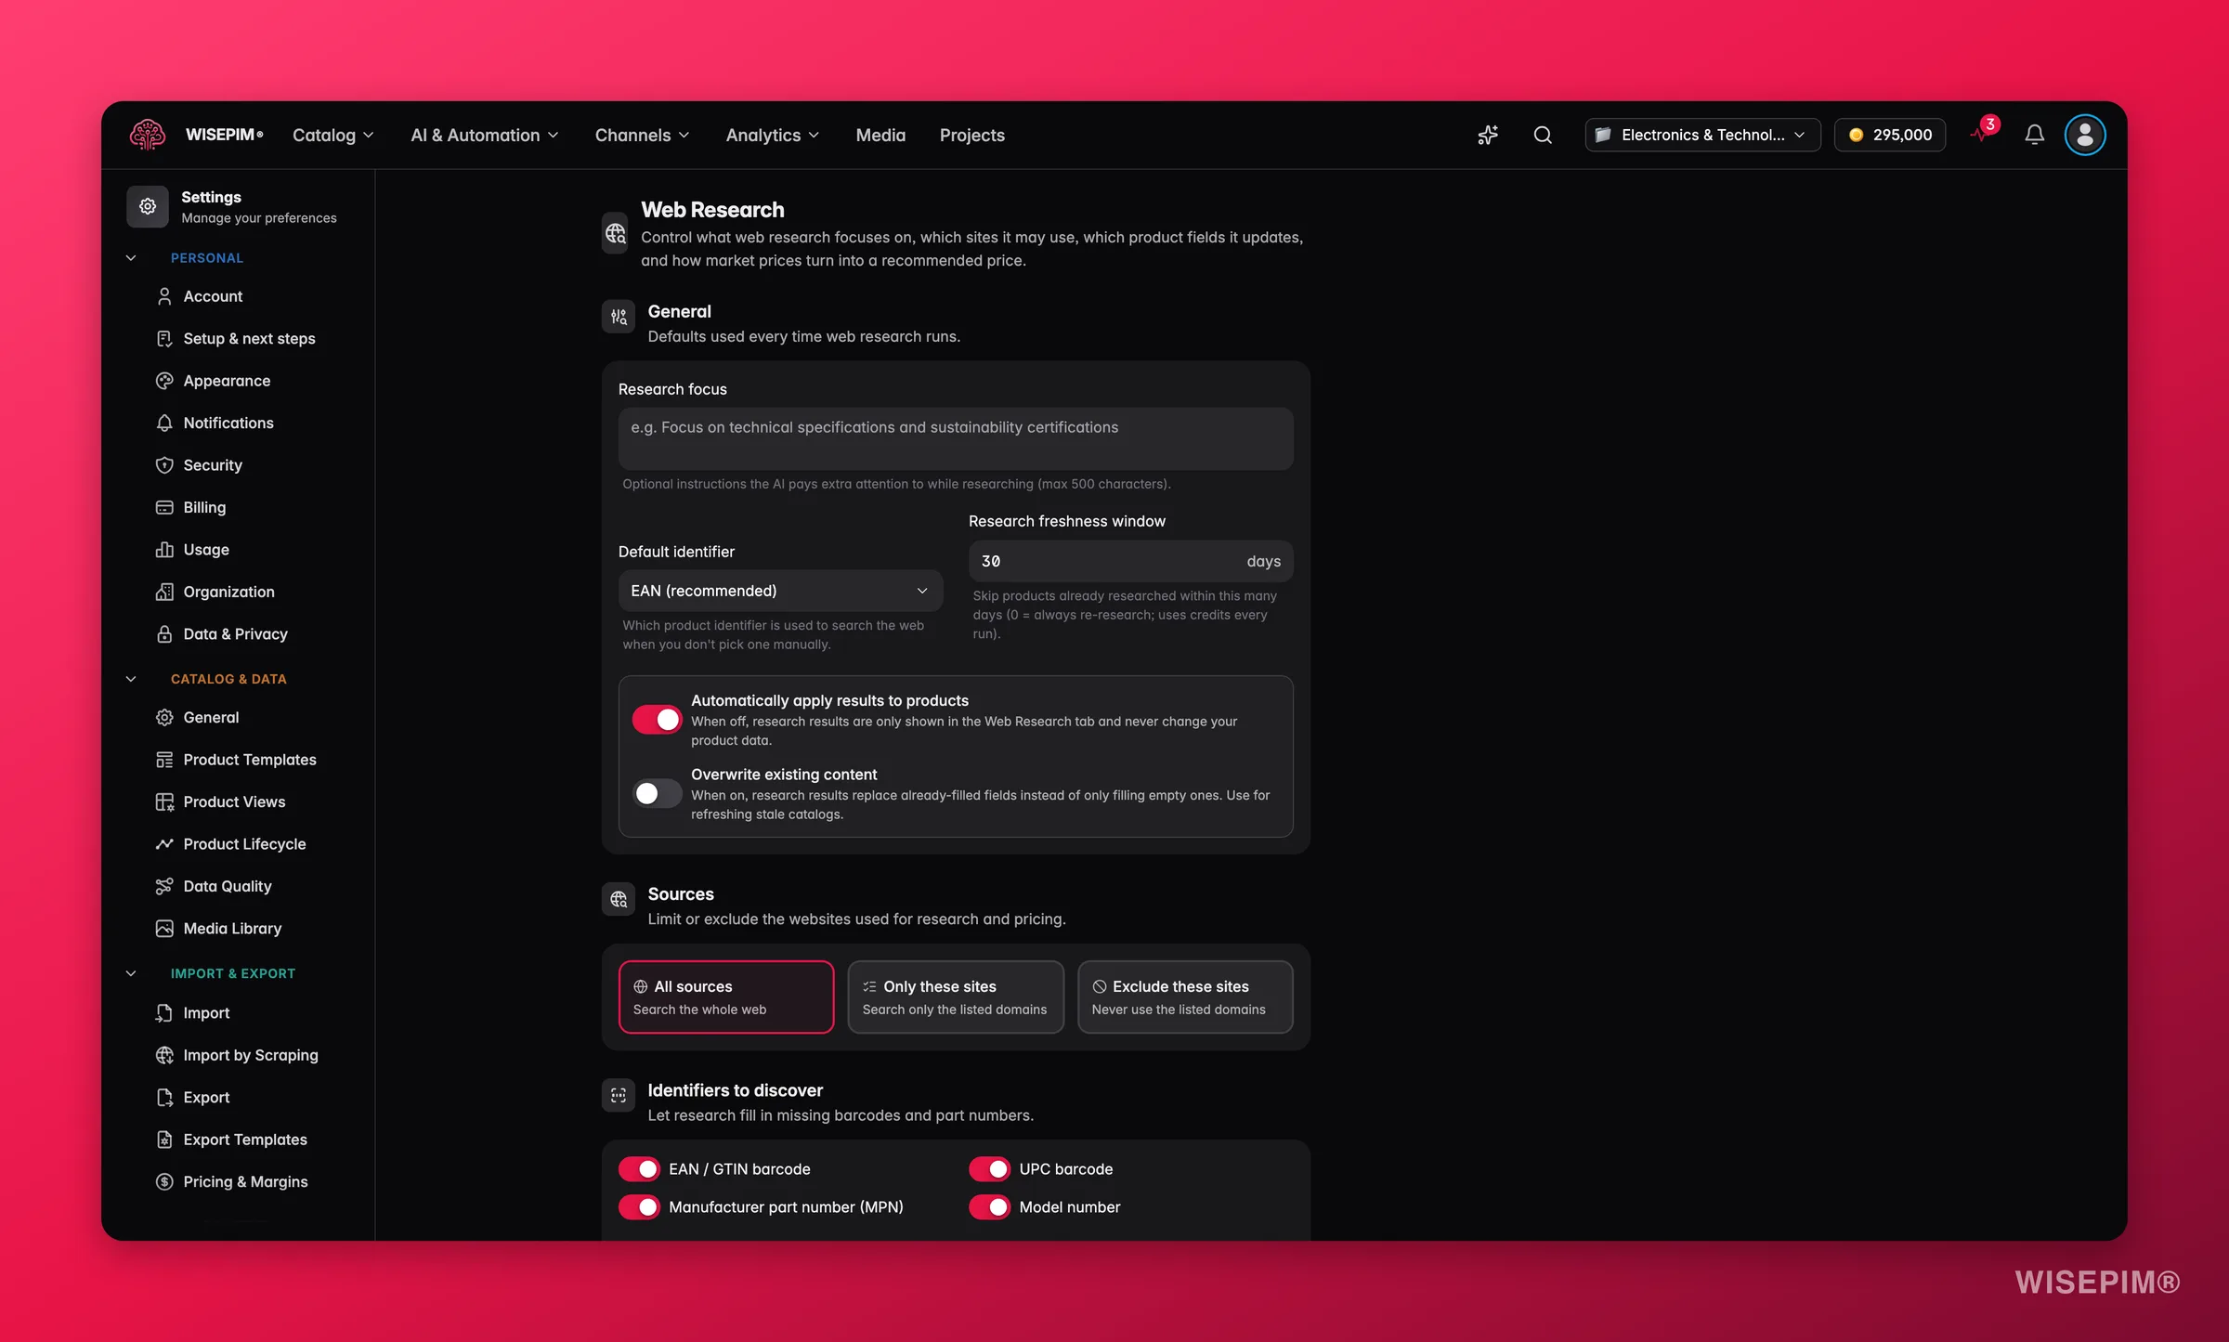Image resolution: width=2229 pixels, height=1342 pixels.
Task: Open notifications bell in top bar
Action: [x=2034, y=135]
